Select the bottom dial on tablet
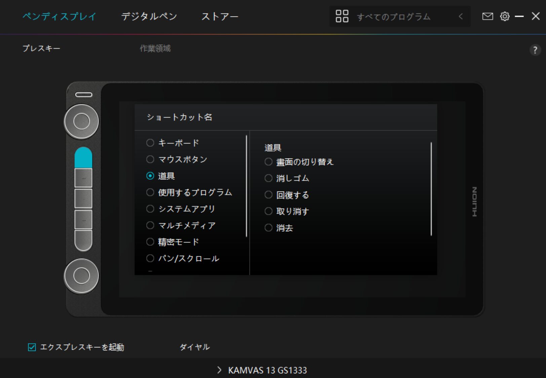 [x=81, y=276]
